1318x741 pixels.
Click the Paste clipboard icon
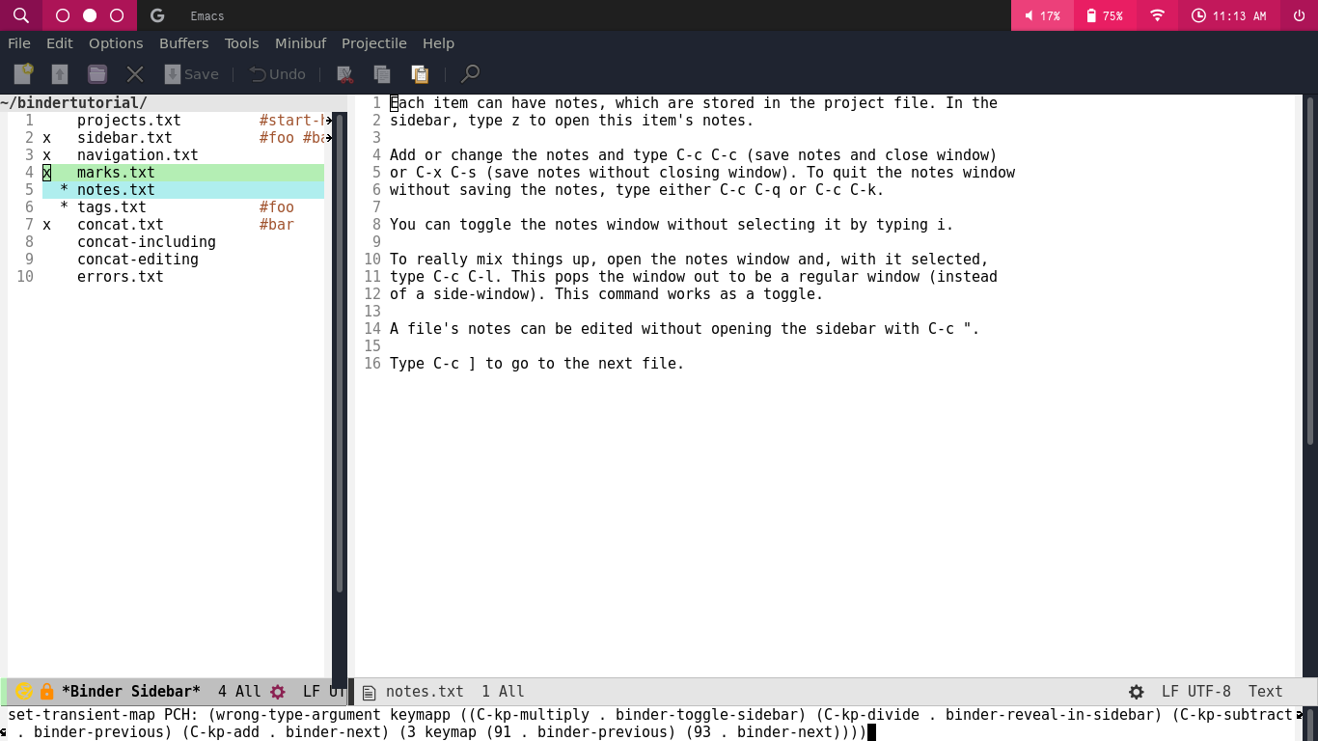pos(420,74)
